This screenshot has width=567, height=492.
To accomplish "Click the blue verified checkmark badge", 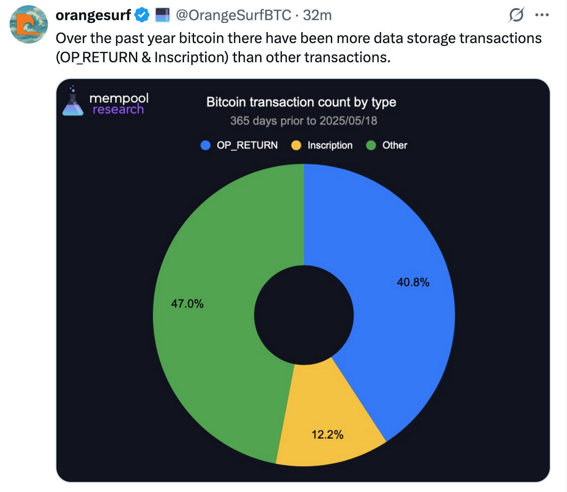I will click(x=142, y=15).
